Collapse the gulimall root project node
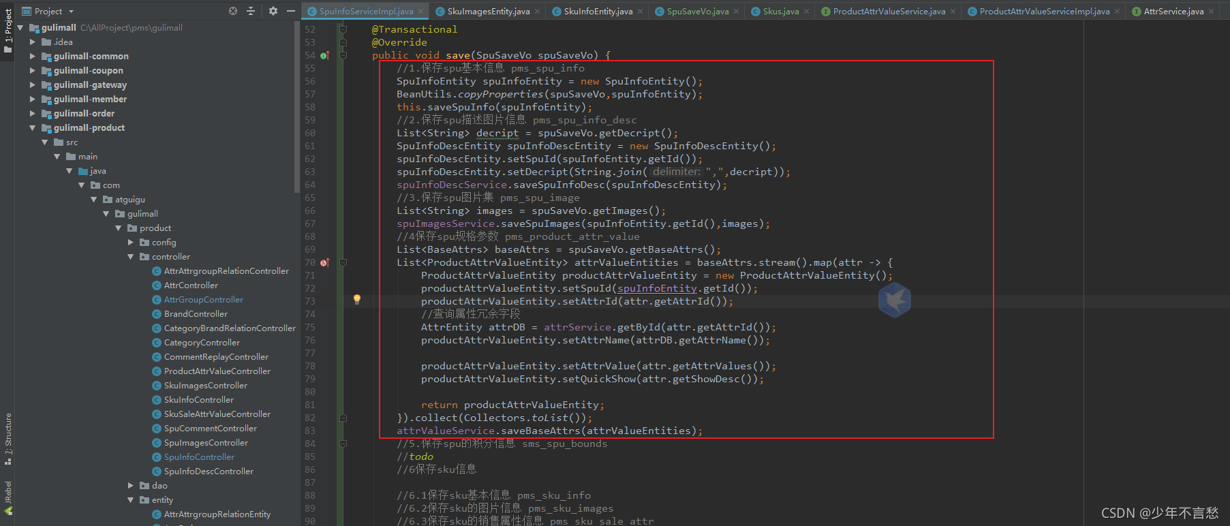 (20, 28)
